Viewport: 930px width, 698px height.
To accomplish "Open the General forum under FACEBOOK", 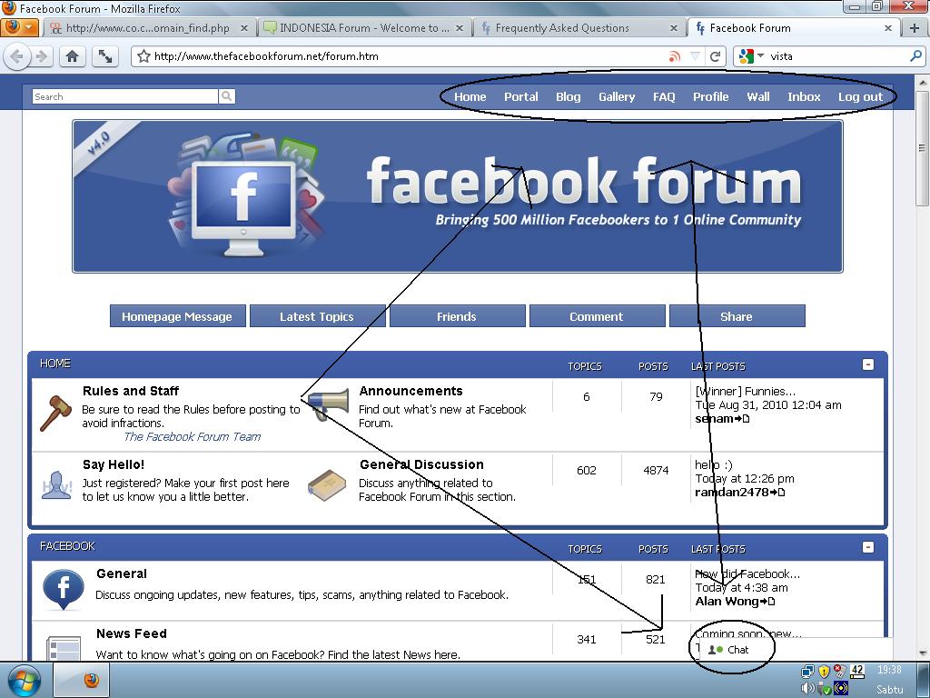I will click(x=122, y=574).
